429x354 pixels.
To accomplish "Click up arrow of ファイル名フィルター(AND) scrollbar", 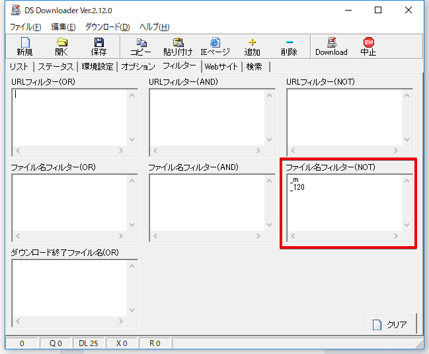I will click(x=270, y=181).
